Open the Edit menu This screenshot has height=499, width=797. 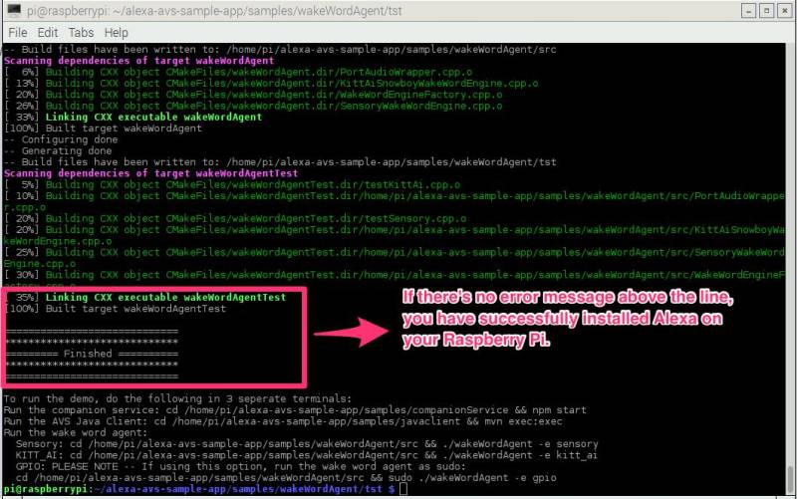pyautogui.click(x=47, y=33)
